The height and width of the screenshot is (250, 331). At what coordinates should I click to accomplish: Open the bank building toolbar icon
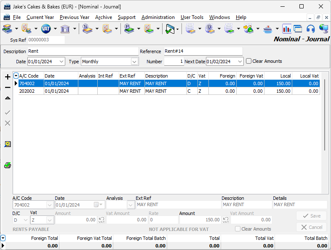(x=65, y=29)
